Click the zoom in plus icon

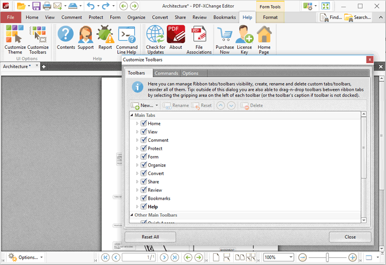pyautogui.click(x=353, y=257)
